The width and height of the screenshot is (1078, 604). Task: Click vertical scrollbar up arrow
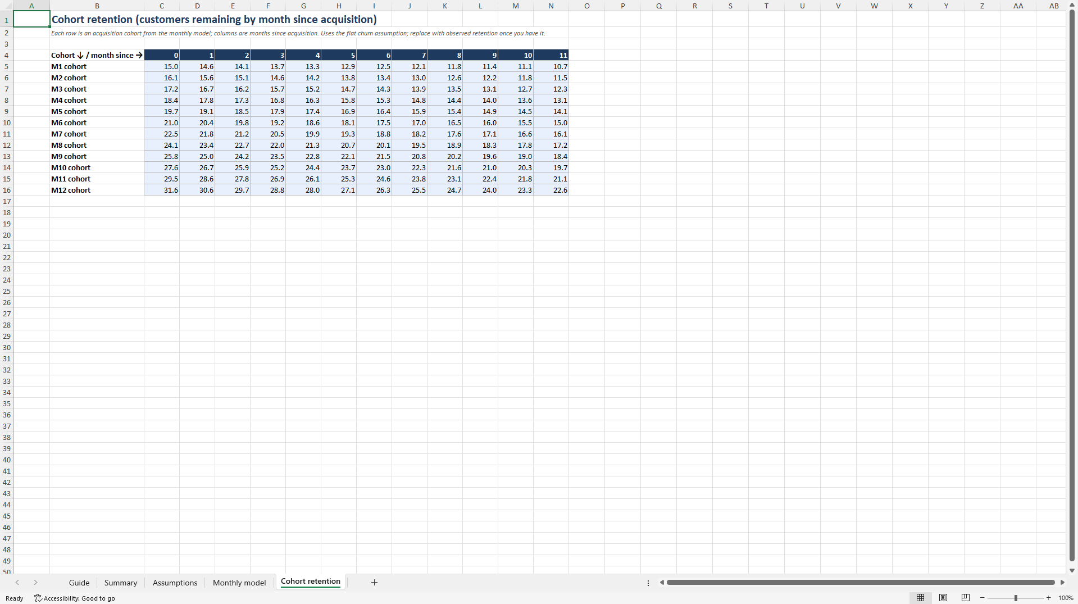(x=1072, y=4)
